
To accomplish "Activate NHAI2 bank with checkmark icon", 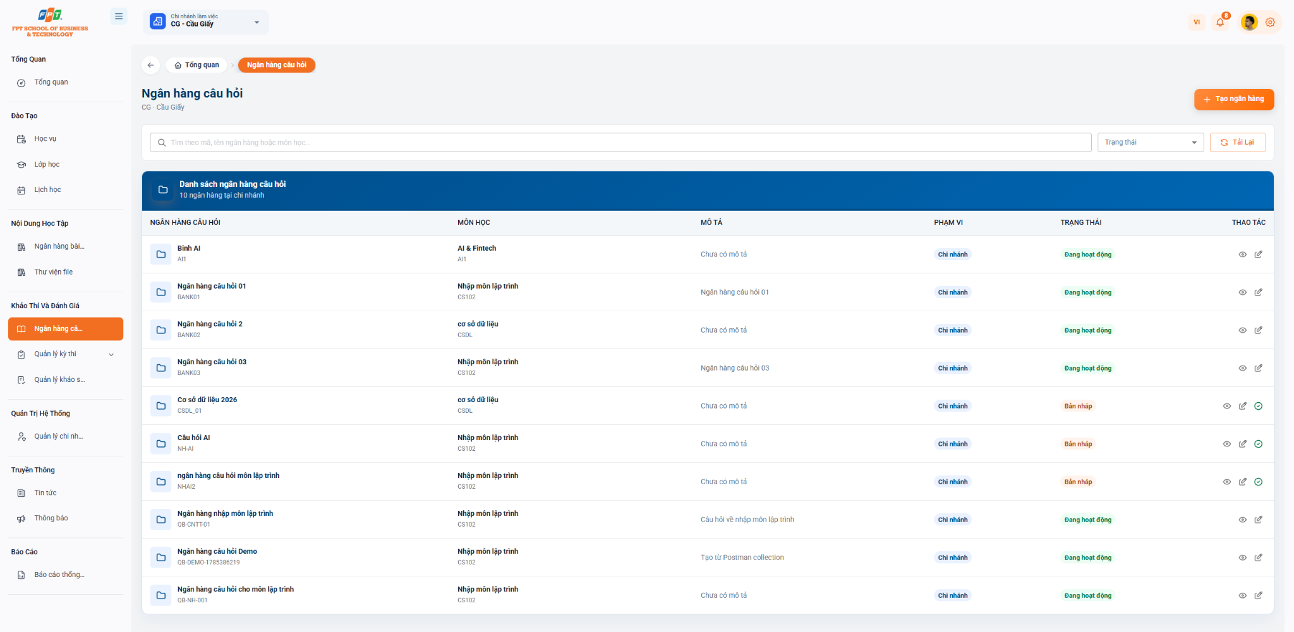I will (1258, 482).
